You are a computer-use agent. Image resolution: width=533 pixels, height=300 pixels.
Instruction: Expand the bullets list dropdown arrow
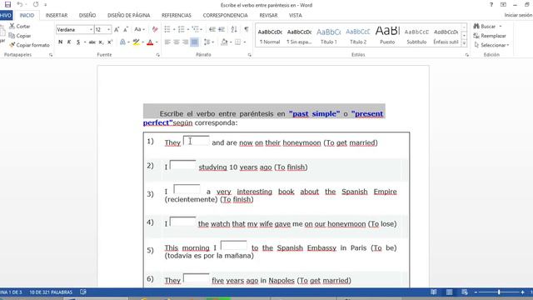point(174,30)
